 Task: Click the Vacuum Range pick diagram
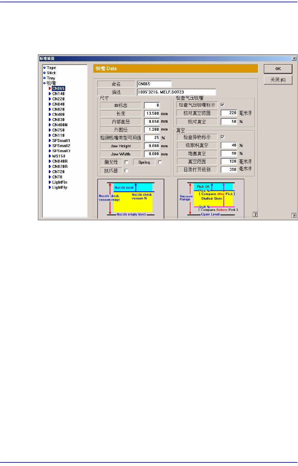pos(211,198)
